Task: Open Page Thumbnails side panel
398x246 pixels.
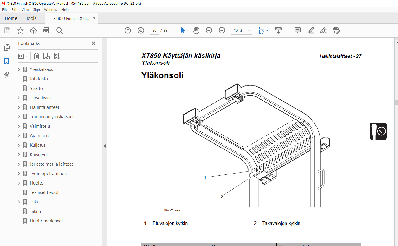Action: click(x=7, y=47)
